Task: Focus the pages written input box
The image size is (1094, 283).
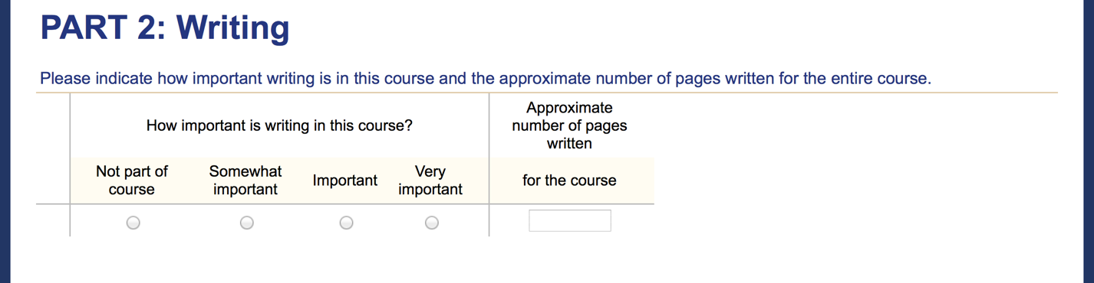Action: click(x=570, y=220)
